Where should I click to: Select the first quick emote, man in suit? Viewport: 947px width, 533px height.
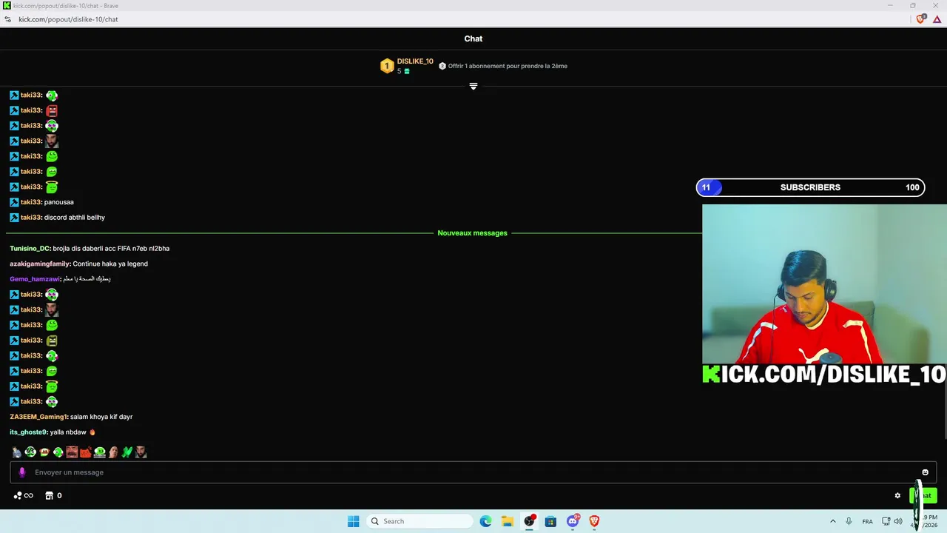(x=16, y=452)
